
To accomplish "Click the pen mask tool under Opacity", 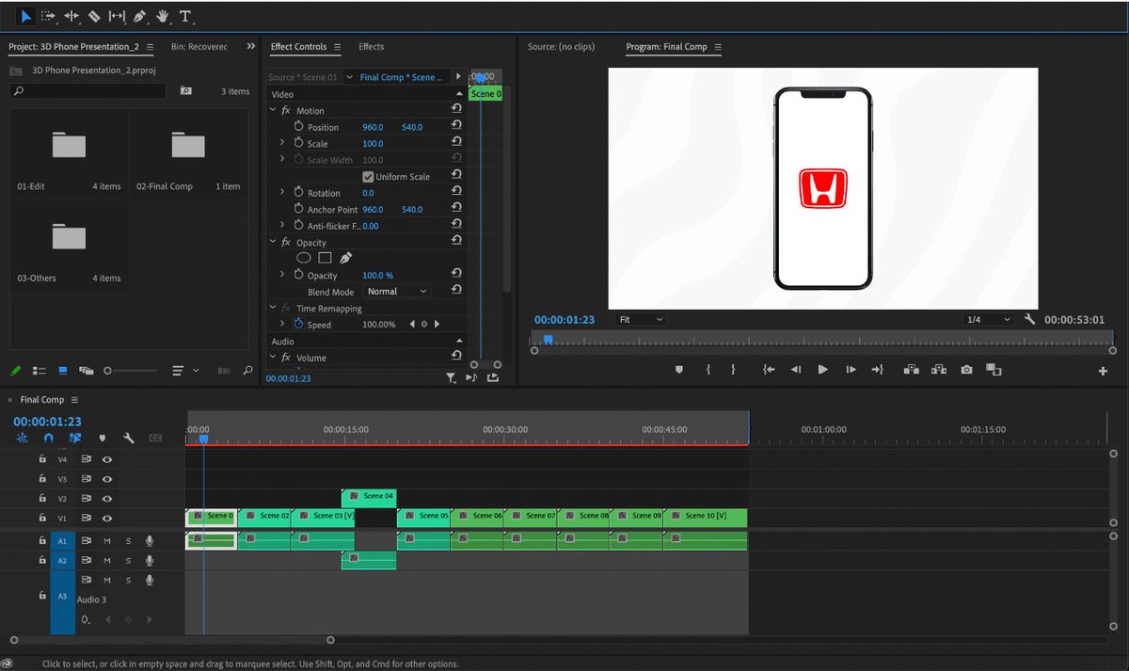I will (345, 257).
